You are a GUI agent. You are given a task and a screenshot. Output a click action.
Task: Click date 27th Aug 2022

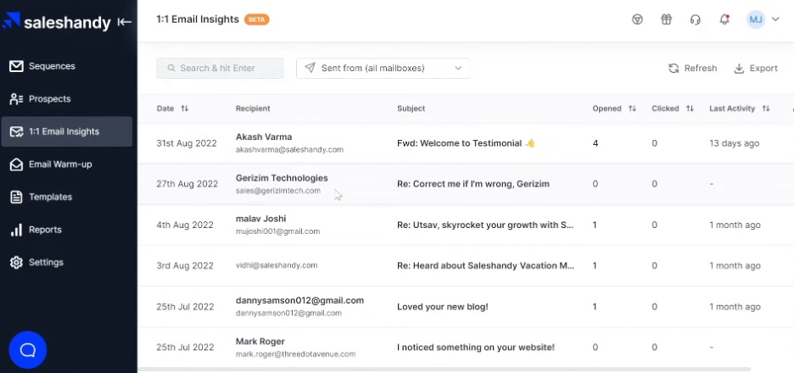coord(187,184)
